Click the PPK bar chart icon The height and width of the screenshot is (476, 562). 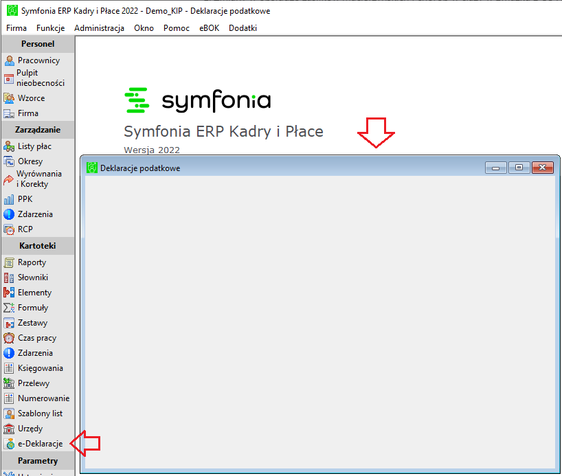pyautogui.click(x=9, y=199)
